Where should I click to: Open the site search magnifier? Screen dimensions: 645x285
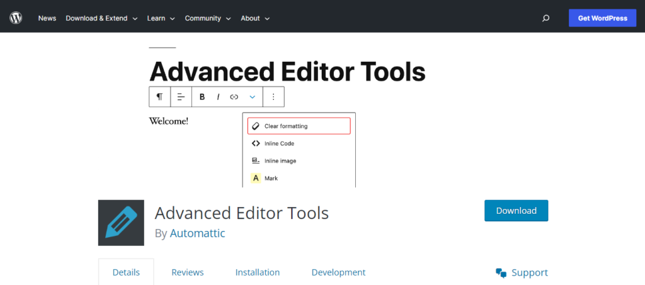[x=546, y=18]
